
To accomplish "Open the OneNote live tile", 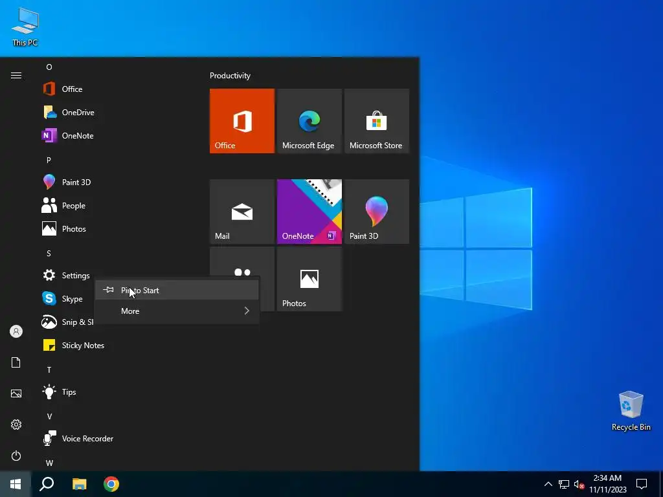I will [309, 212].
